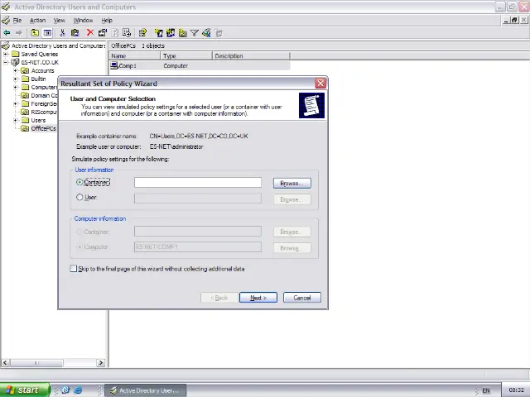
Task: Click Browse next to user Container field
Action: tap(292, 183)
